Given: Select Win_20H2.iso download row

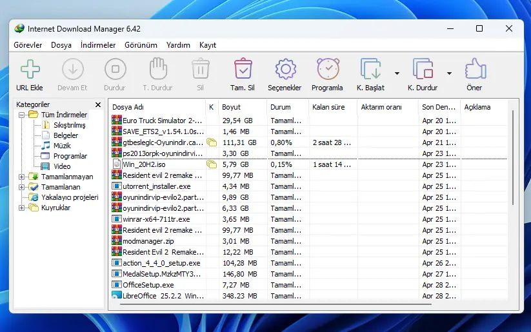Looking at the screenshot, I should [309, 164].
